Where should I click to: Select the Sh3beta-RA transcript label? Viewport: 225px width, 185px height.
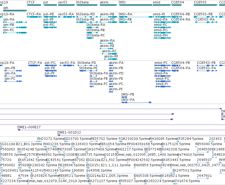[x=96, y=25]
